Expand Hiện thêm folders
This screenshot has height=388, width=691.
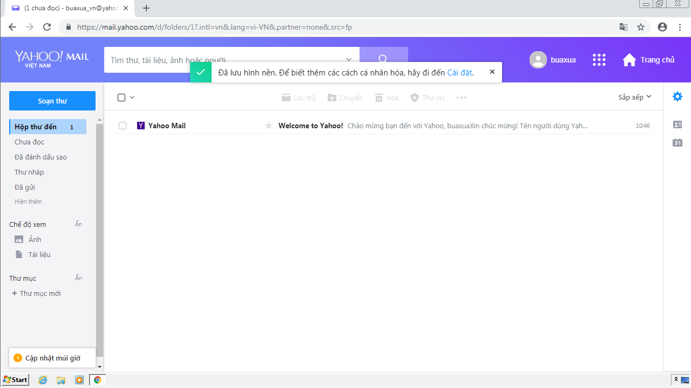[x=28, y=202]
